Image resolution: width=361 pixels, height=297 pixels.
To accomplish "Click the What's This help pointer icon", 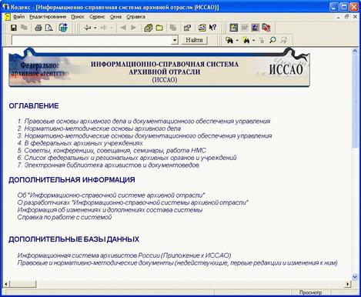I will pyautogui.click(x=212, y=28).
